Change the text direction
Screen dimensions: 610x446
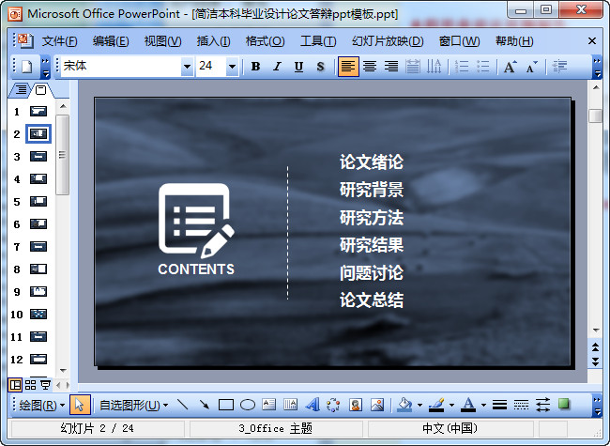(x=435, y=67)
